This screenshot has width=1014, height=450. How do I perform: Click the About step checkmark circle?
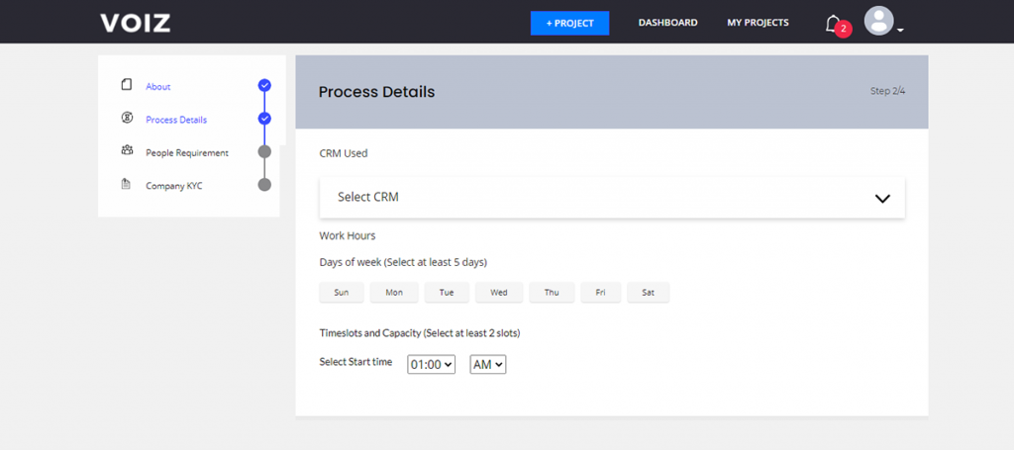click(x=264, y=85)
